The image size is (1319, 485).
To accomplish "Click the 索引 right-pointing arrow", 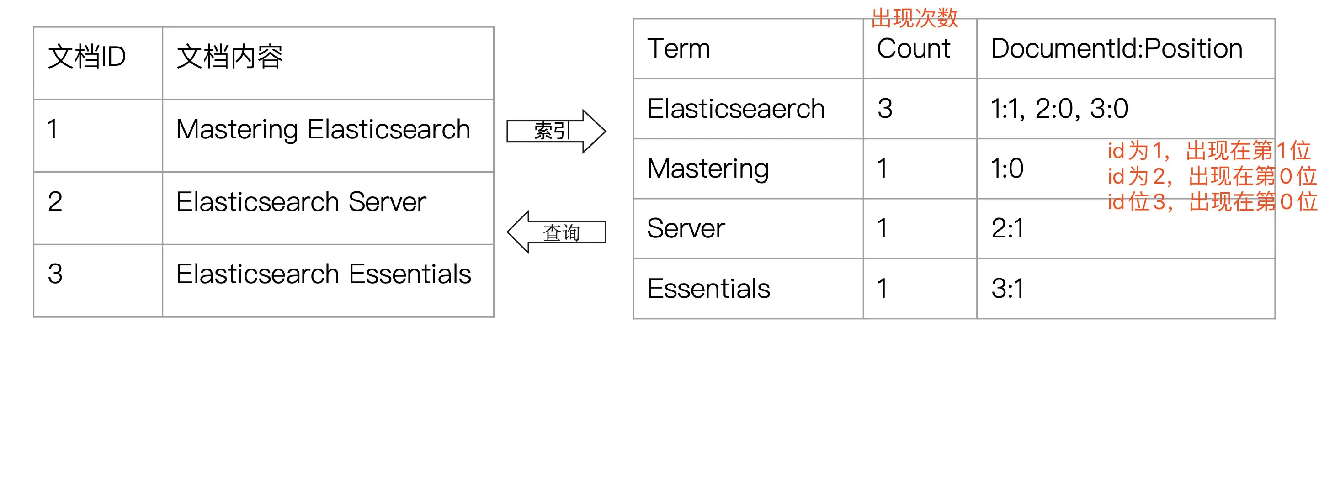I will pyautogui.click(x=556, y=131).
